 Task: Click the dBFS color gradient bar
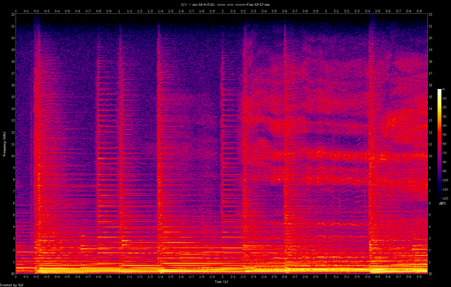pos(439,143)
